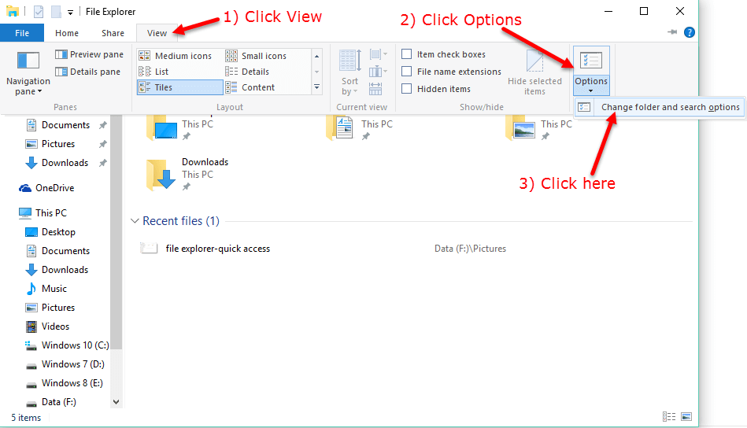Switch to List layout
747x428 pixels.
coord(153,72)
